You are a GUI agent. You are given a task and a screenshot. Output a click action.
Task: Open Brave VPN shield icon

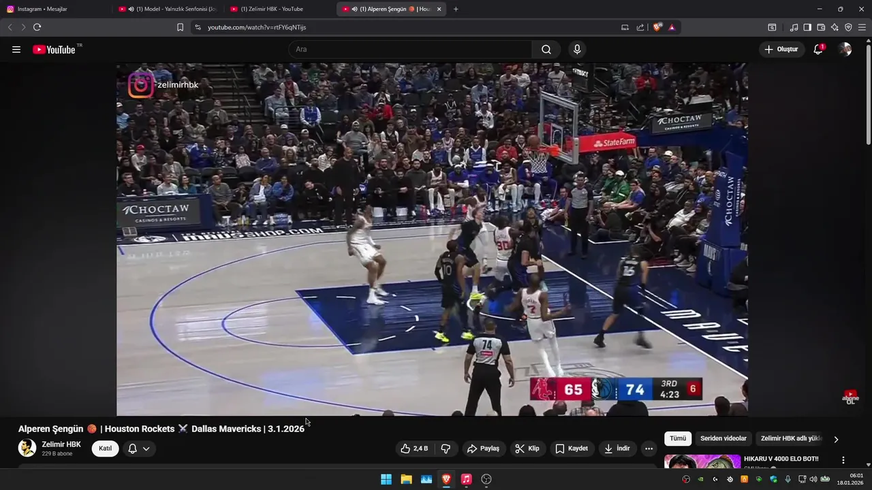pyautogui.click(x=848, y=27)
